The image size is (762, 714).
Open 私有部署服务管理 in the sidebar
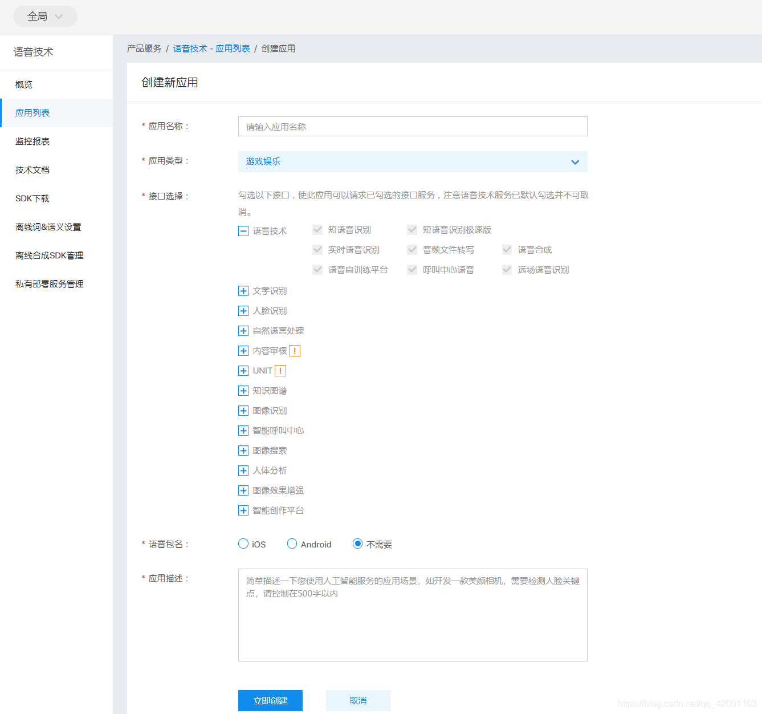tap(56, 284)
